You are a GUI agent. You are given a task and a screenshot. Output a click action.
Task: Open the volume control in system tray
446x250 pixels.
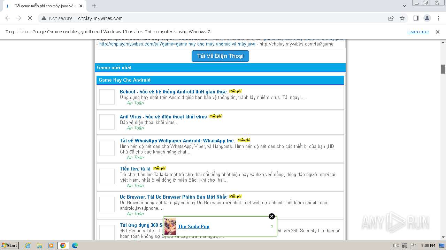pyautogui.click(x=396, y=245)
